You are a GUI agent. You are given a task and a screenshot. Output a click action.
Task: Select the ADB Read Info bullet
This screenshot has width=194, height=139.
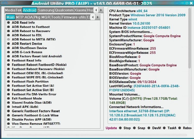coord(9,23)
